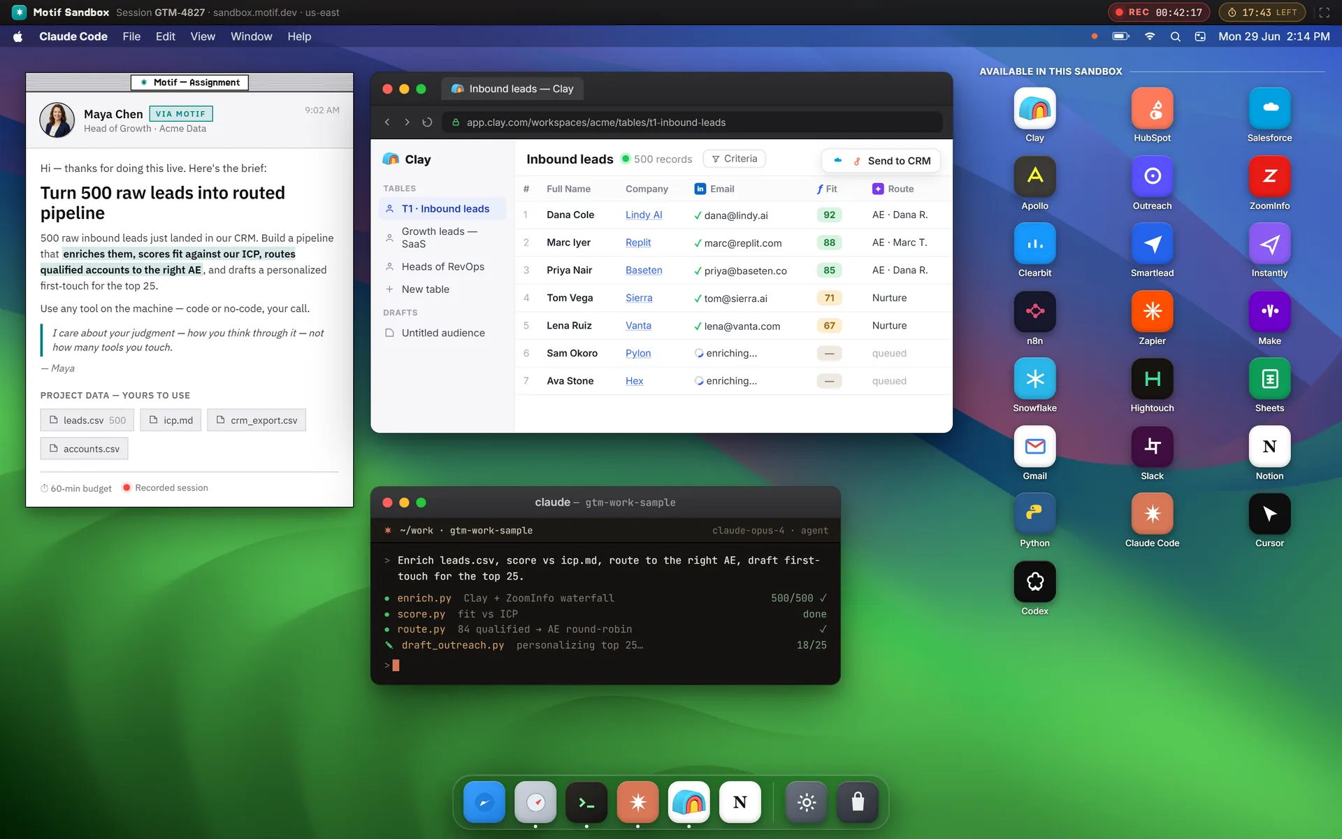This screenshot has width=1342, height=839.
Task: Open the crm_export.csv file chip
Action: [x=257, y=420]
